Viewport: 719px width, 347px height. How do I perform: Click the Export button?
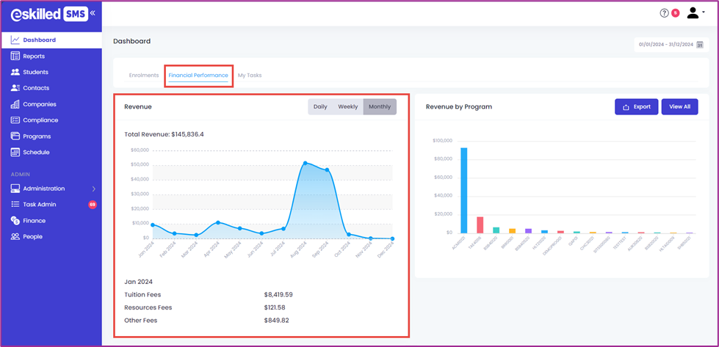pyautogui.click(x=637, y=106)
